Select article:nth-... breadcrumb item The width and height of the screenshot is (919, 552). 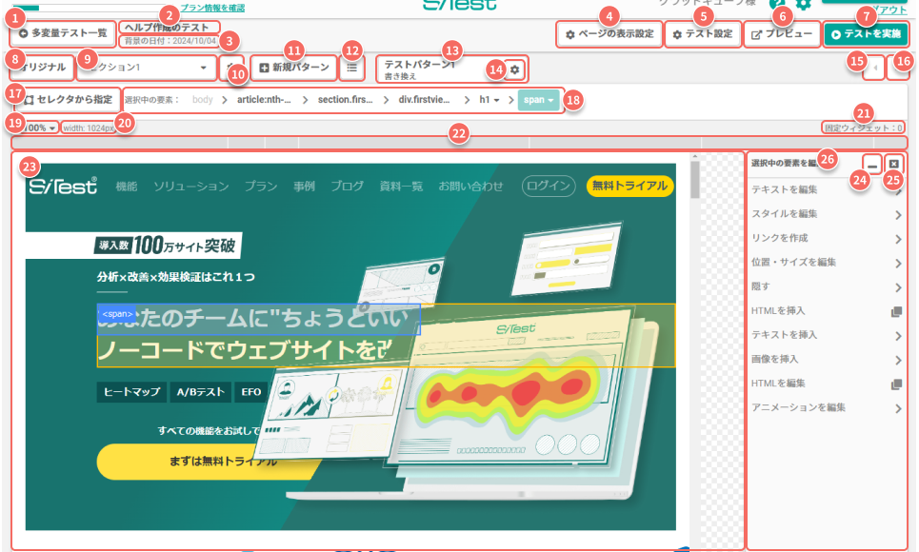[x=264, y=100]
